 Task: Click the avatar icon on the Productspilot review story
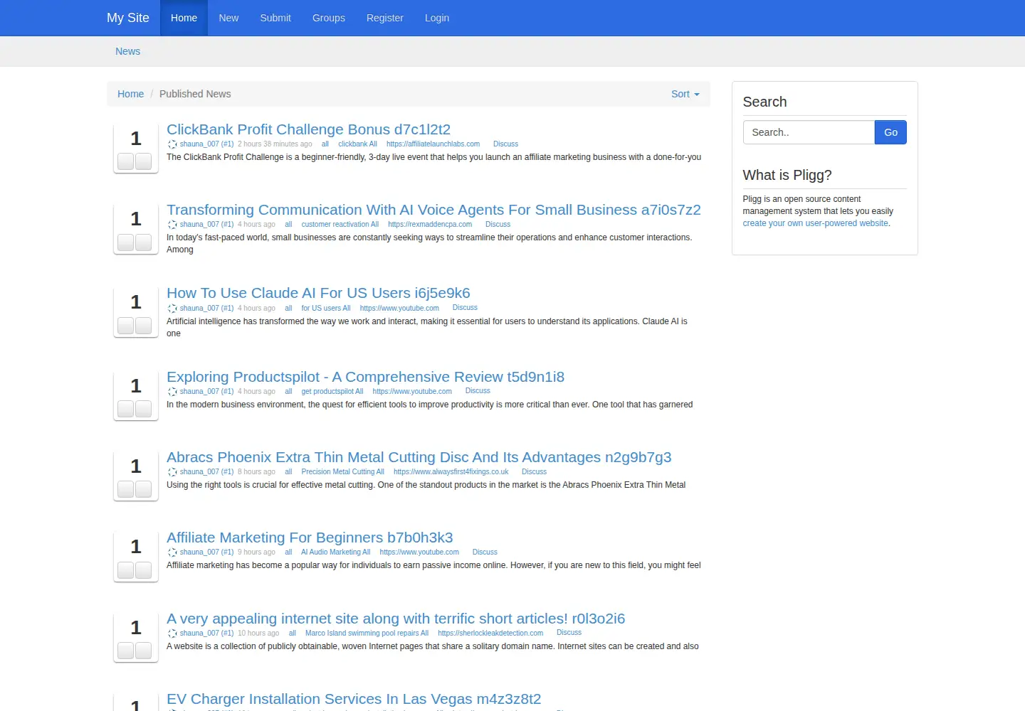172,392
